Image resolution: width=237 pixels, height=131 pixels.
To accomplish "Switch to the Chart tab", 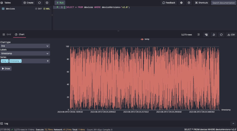I will click(x=20, y=34).
